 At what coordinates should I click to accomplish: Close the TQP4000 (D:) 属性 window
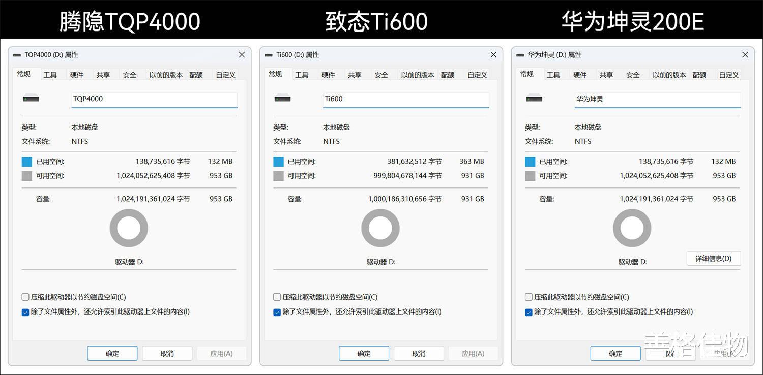(x=242, y=55)
